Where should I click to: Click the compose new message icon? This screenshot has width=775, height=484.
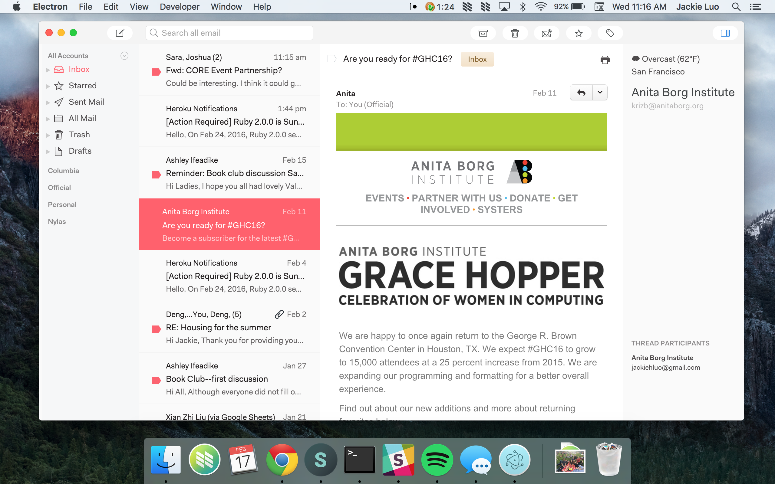120,33
